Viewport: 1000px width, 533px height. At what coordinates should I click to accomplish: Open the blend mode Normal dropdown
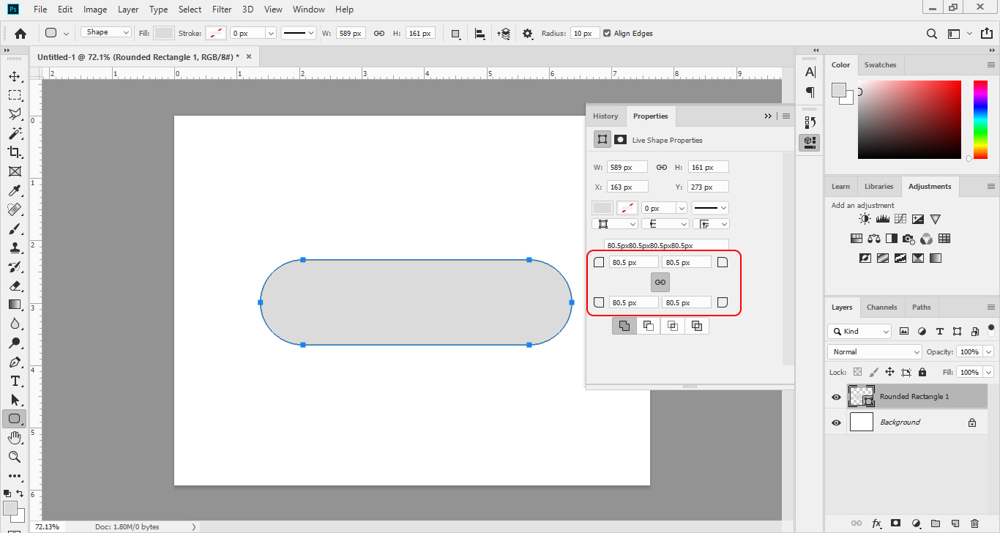pyautogui.click(x=876, y=351)
